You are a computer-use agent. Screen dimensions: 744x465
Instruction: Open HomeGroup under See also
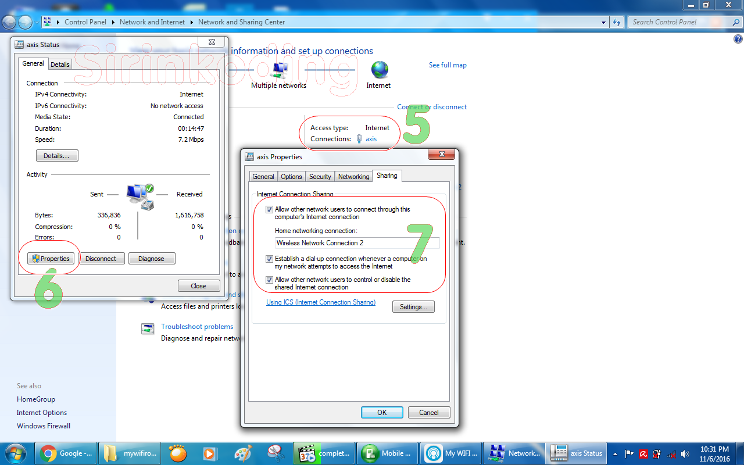pyautogui.click(x=36, y=399)
